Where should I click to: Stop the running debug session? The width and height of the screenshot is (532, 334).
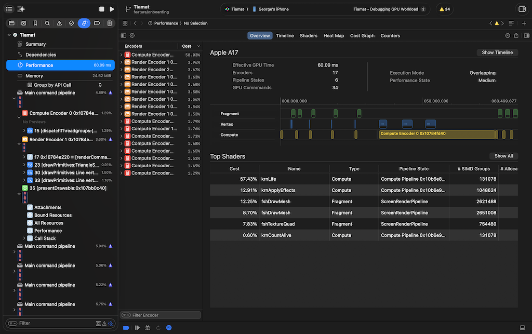click(x=102, y=9)
